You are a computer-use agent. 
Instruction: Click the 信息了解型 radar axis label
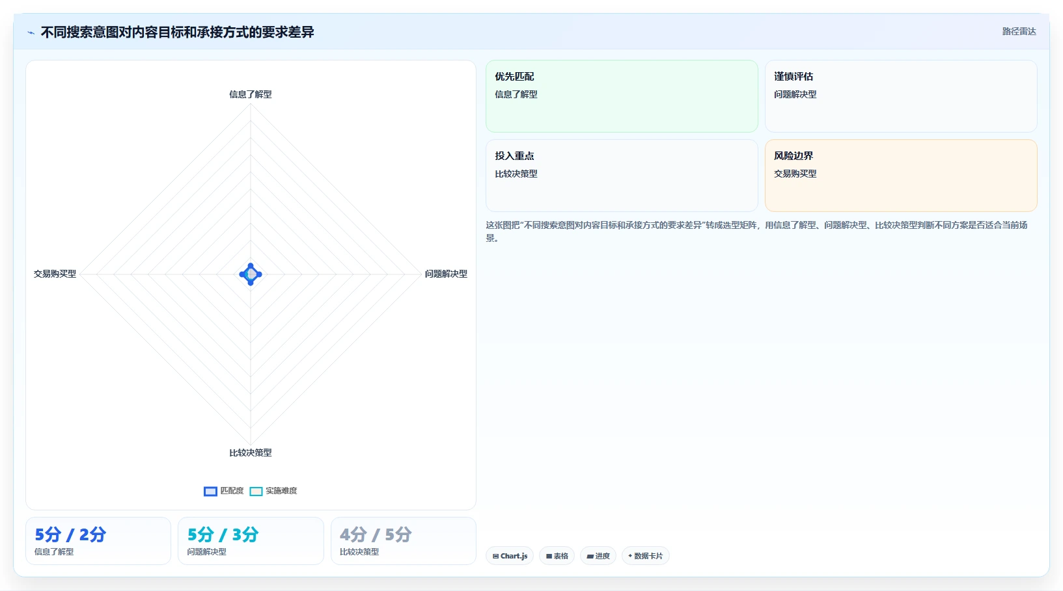point(251,94)
